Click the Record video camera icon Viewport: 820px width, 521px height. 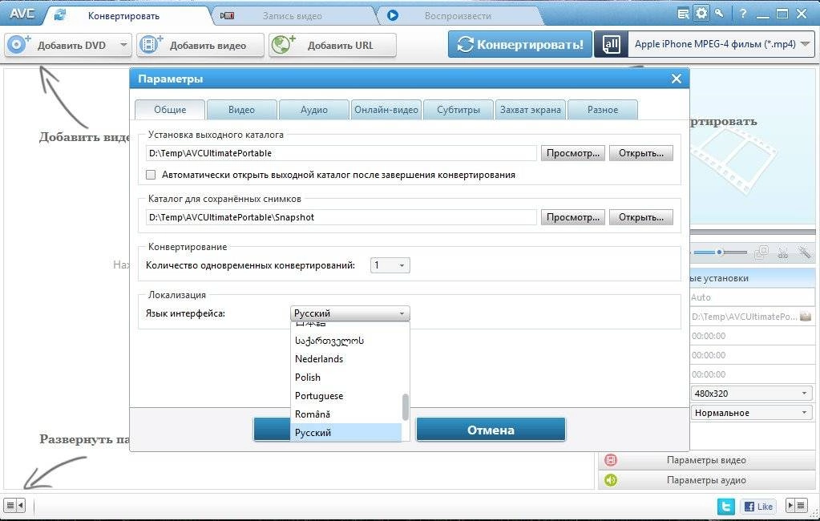click(227, 16)
